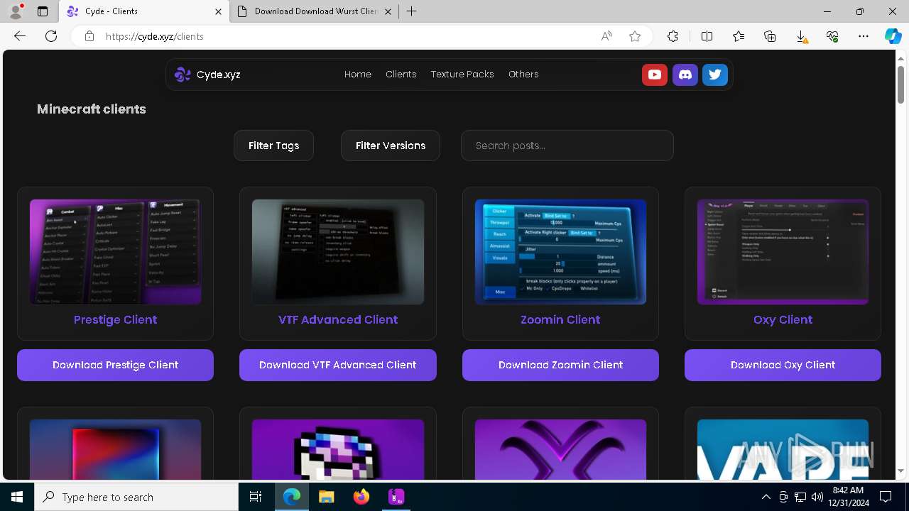This screenshot has height=511, width=909.
Task: Click the browser Back arrow
Action: [20, 36]
